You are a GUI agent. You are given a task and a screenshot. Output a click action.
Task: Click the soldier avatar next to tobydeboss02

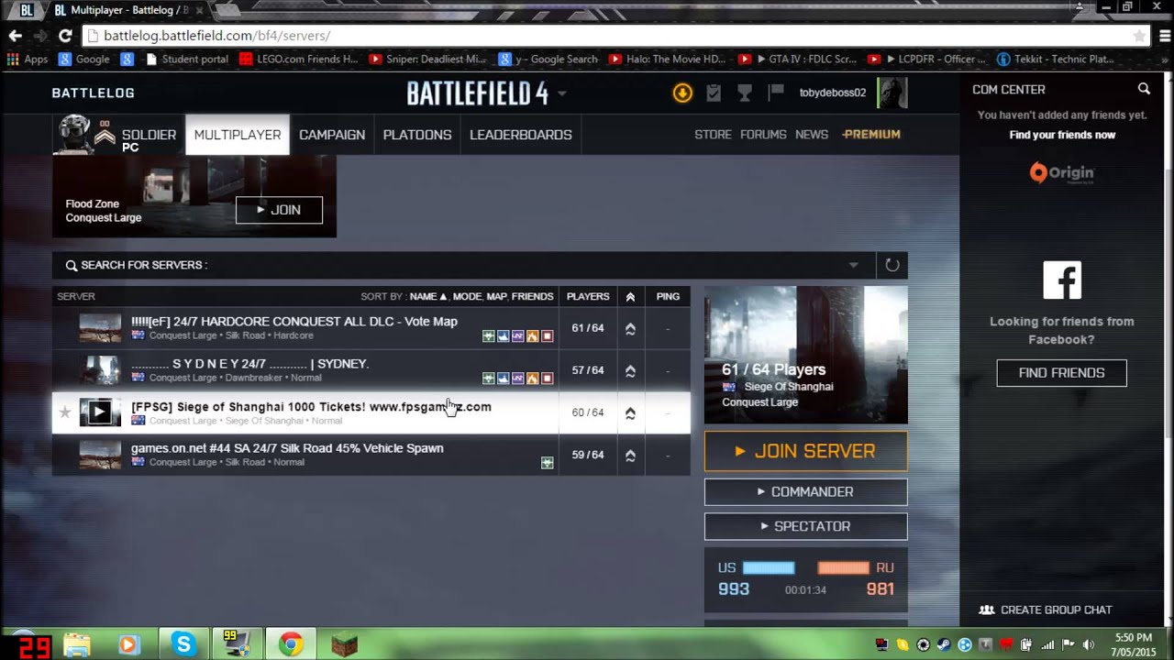[892, 93]
